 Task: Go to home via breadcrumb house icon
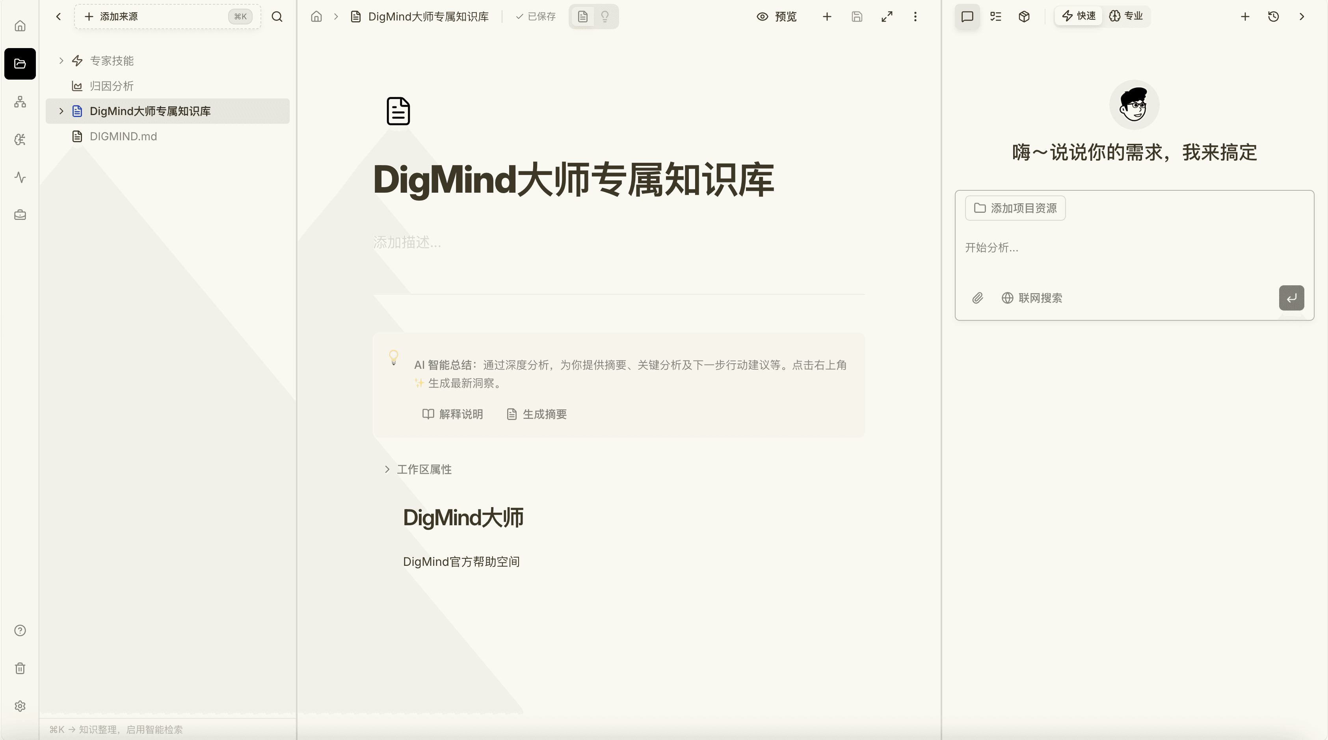point(316,17)
